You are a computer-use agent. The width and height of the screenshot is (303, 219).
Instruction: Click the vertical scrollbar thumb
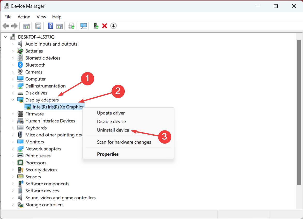[299, 112]
